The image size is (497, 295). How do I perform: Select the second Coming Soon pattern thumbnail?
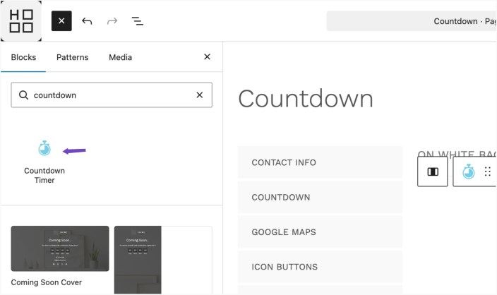[163, 260]
